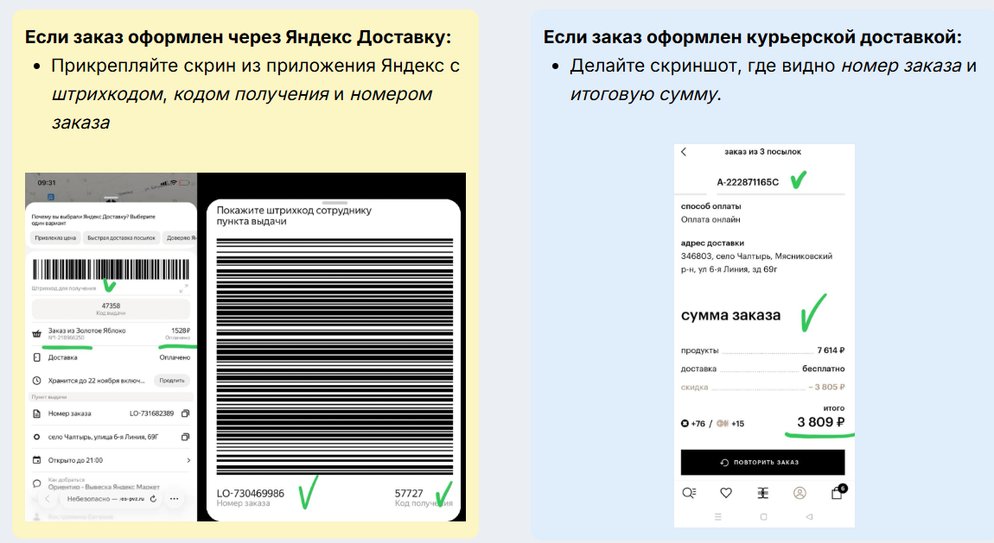
Task: Open the browser three-dots menu
Action: (x=174, y=499)
